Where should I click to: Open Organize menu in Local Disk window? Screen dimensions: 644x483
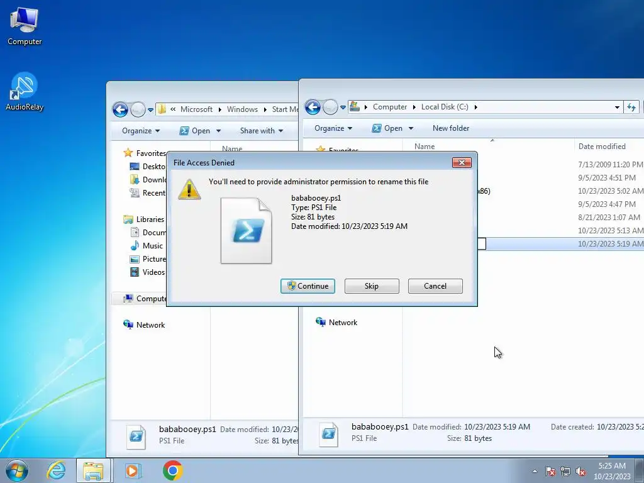tap(333, 128)
